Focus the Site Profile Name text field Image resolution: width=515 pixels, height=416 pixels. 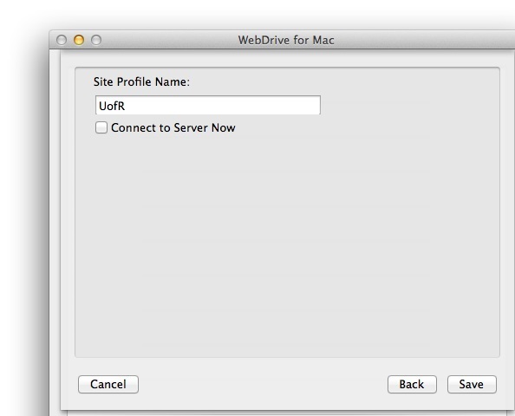click(x=208, y=105)
